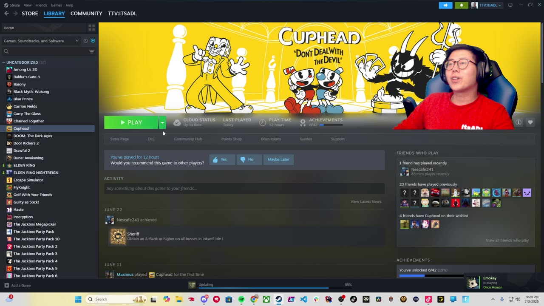Recommend the game with Yes thumbs-up
544x306 pixels.
pyautogui.click(x=221, y=159)
